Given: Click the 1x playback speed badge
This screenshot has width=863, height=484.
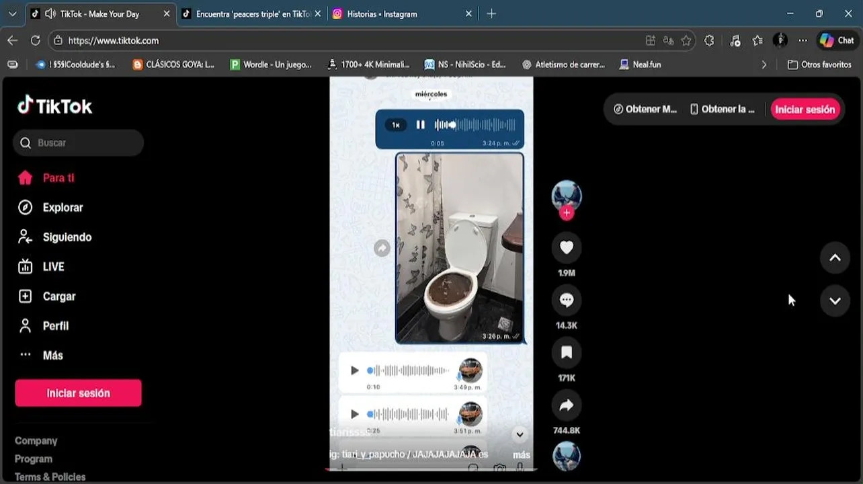Looking at the screenshot, I should [396, 125].
